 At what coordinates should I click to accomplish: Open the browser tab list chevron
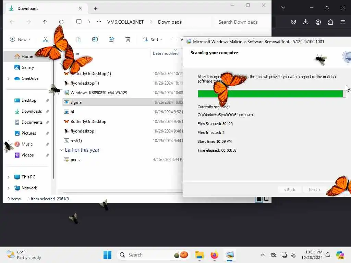coord(283,8)
